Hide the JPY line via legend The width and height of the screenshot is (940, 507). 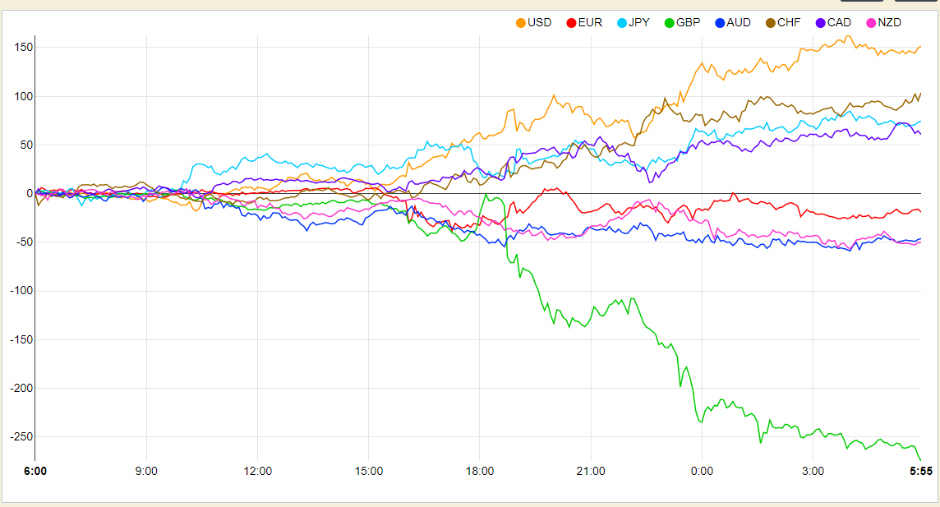click(x=634, y=23)
